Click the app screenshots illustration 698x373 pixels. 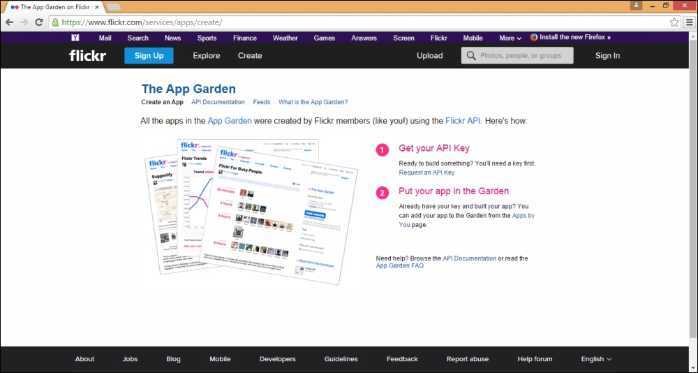point(251,211)
